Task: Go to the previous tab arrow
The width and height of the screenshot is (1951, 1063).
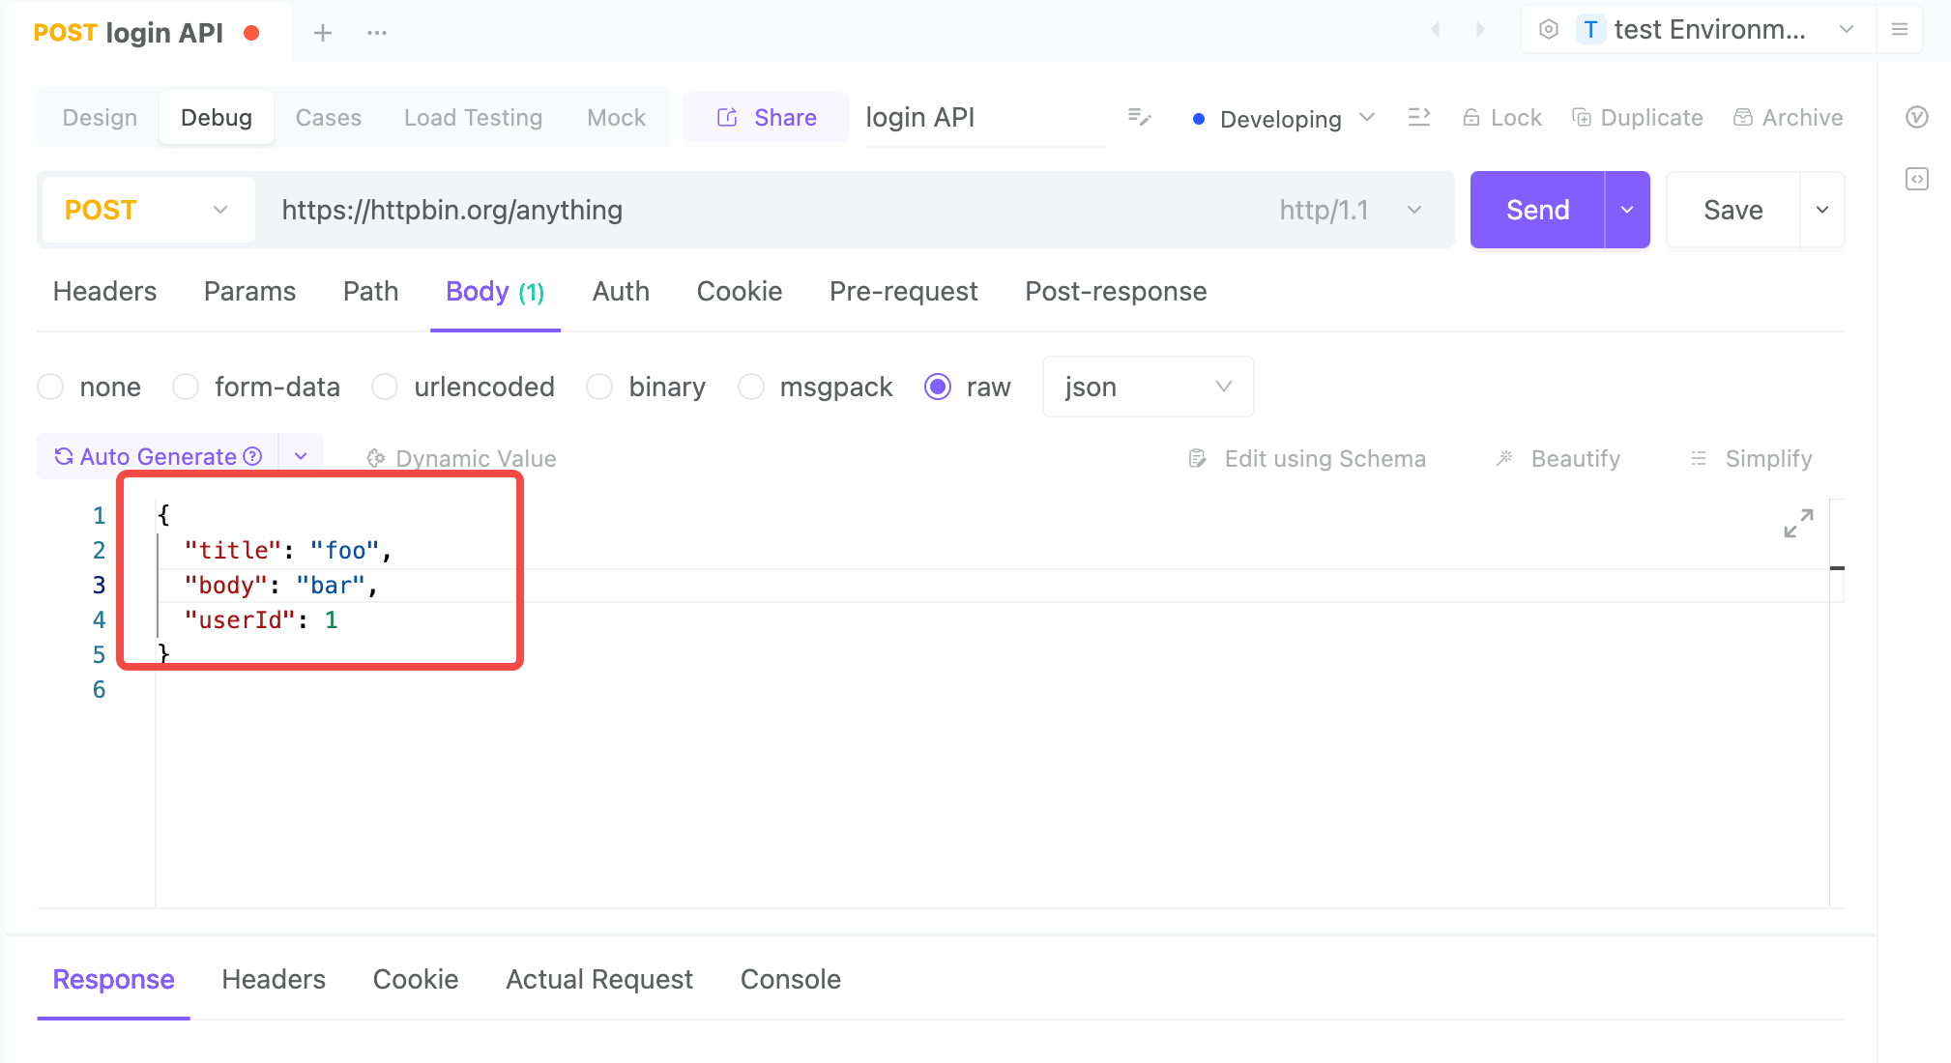Action: click(1436, 30)
